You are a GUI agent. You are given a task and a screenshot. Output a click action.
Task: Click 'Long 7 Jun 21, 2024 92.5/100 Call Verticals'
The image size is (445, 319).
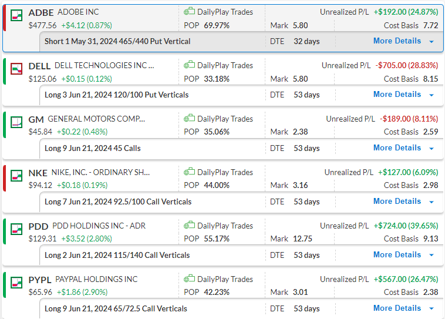(x=118, y=202)
